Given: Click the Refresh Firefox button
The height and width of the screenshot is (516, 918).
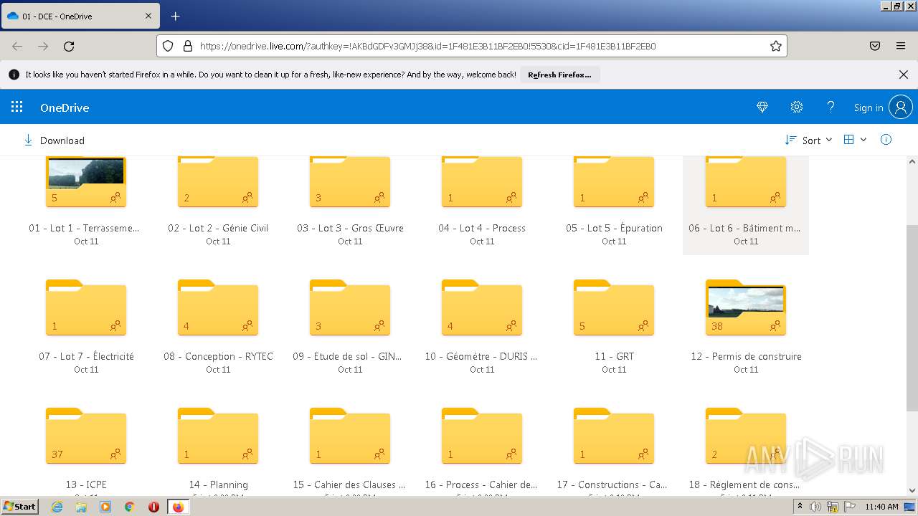Looking at the screenshot, I should [559, 75].
